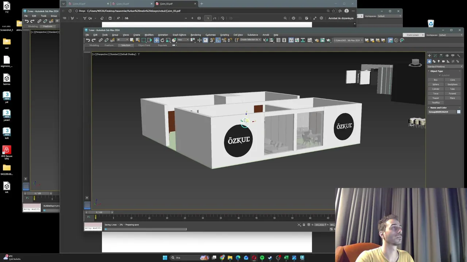Click the Mirror tool icon
Viewport: 467px width, 262px height.
coord(265,40)
